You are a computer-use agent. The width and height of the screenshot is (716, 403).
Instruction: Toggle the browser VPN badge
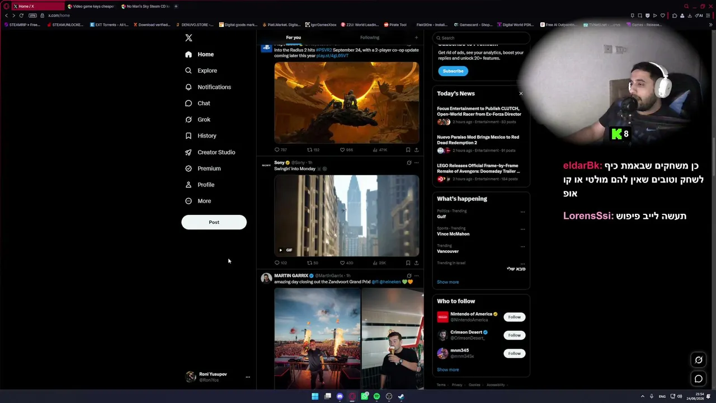tap(32, 16)
